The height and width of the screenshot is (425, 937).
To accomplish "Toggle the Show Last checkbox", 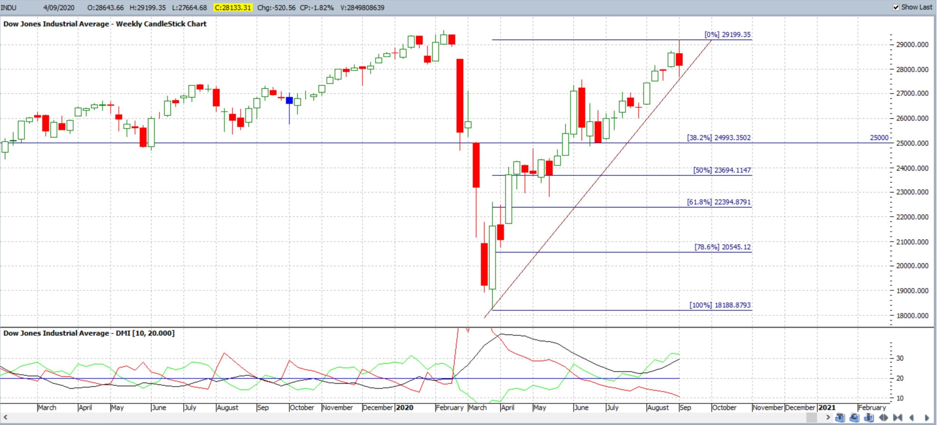I will 896,7.
